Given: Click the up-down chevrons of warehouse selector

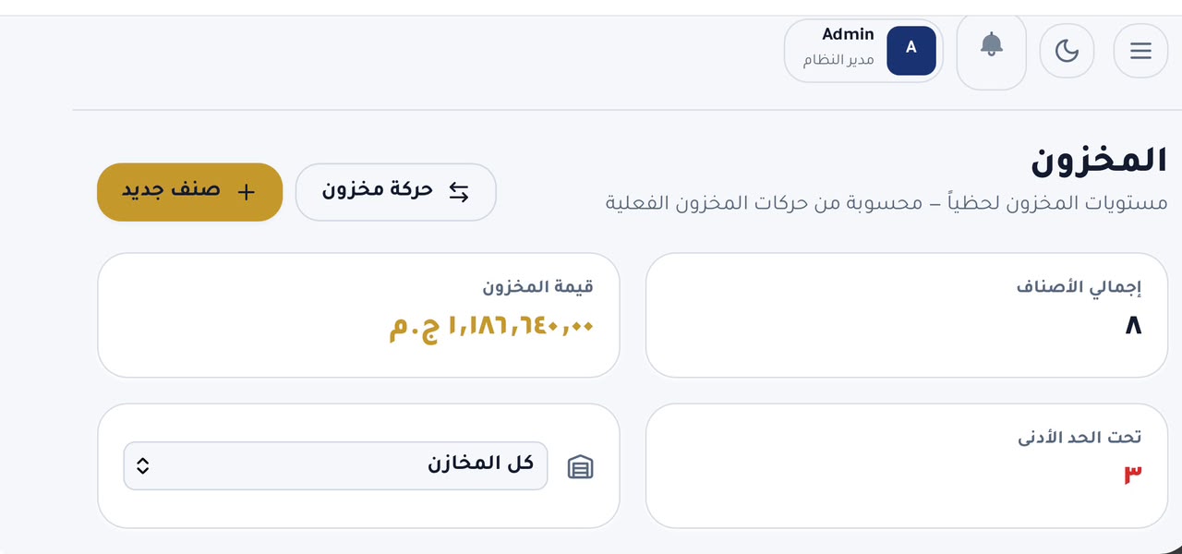Looking at the screenshot, I should 142,465.
